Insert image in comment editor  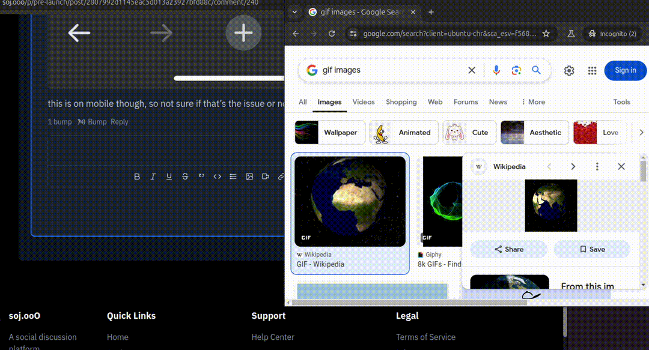pos(249,177)
